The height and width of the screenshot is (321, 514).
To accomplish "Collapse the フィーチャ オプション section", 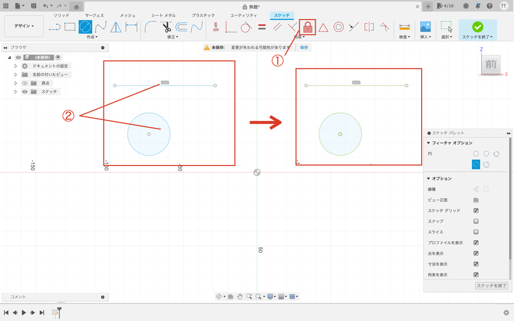I will (x=429, y=143).
